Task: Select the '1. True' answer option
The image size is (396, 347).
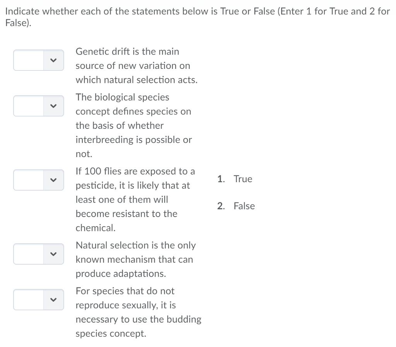Action: (235, 179)
